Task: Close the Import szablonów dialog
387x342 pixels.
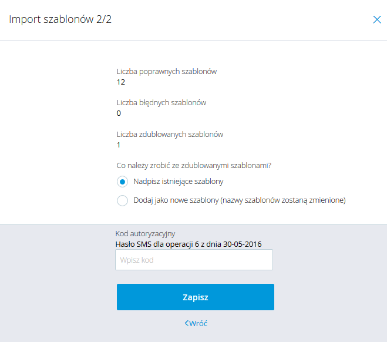Action: tap(377, 19)
